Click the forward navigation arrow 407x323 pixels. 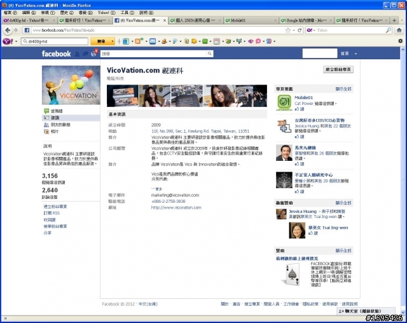tap(16, 31)
